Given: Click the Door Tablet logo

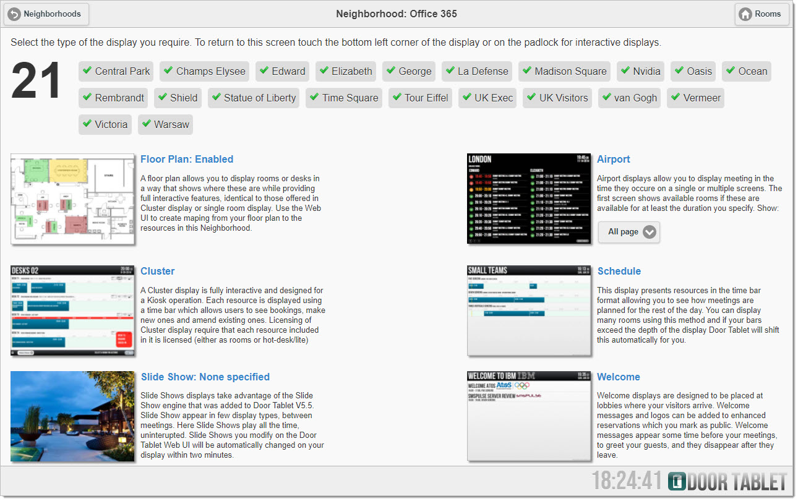Looking at the screenshot, I should coord(727,482).
